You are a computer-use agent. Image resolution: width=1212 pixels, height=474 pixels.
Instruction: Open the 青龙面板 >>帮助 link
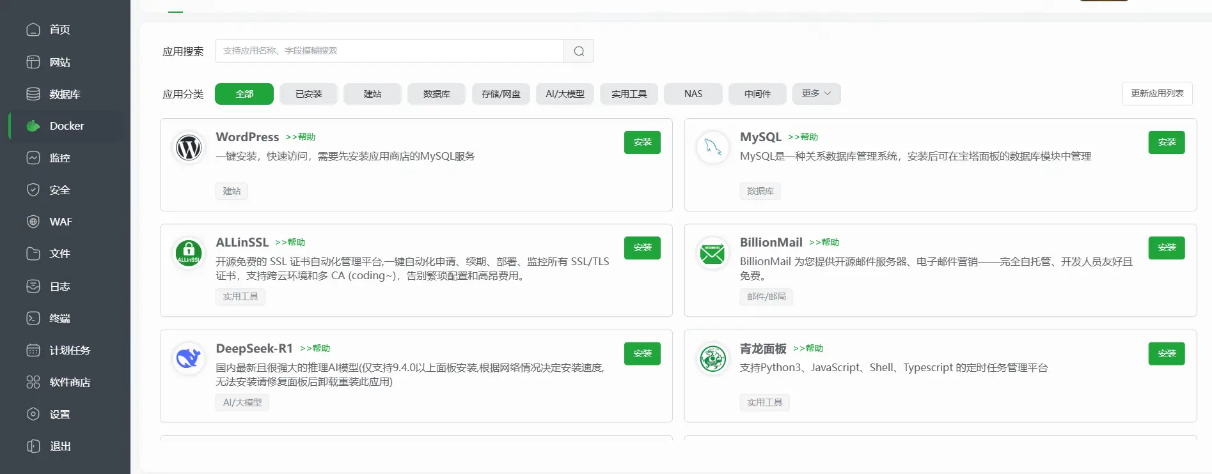[808, 348]
